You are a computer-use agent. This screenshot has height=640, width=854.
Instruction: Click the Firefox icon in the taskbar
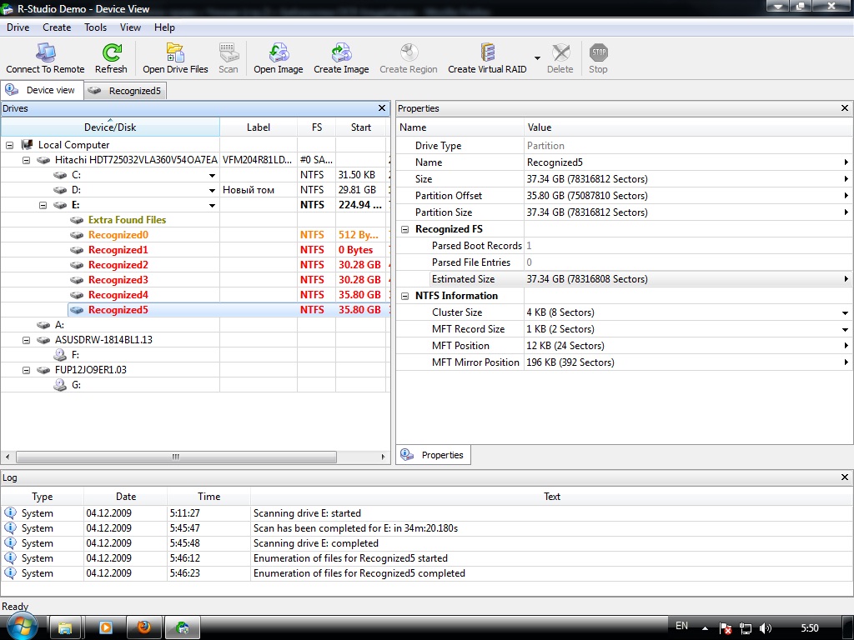(x=144, y=627)
